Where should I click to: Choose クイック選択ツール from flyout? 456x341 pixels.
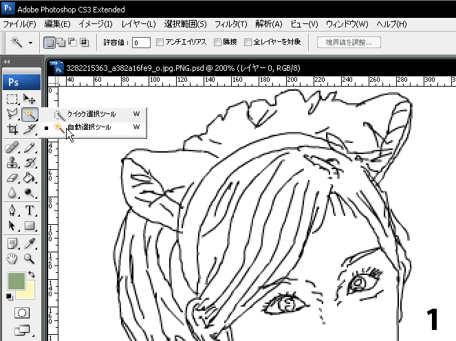[94, 114]
